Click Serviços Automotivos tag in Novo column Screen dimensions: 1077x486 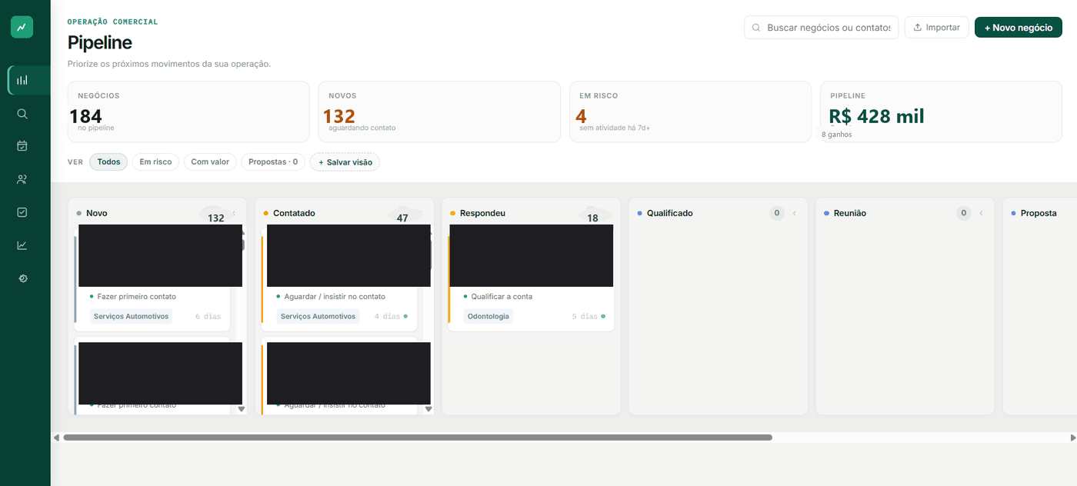131,316
